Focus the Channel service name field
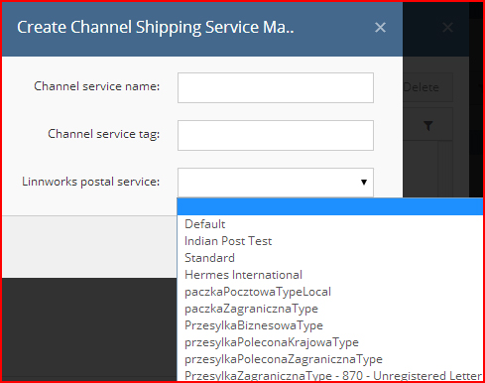485x383 pixels. tap(276, 87)
